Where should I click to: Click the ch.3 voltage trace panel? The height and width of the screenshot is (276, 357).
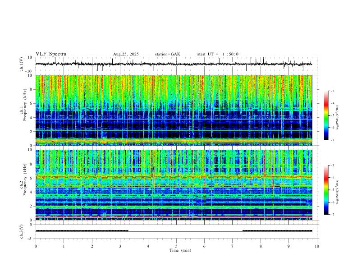click(177, 231)
